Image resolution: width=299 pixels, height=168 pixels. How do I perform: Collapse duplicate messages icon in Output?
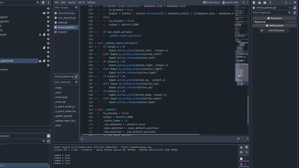(241, 152)
